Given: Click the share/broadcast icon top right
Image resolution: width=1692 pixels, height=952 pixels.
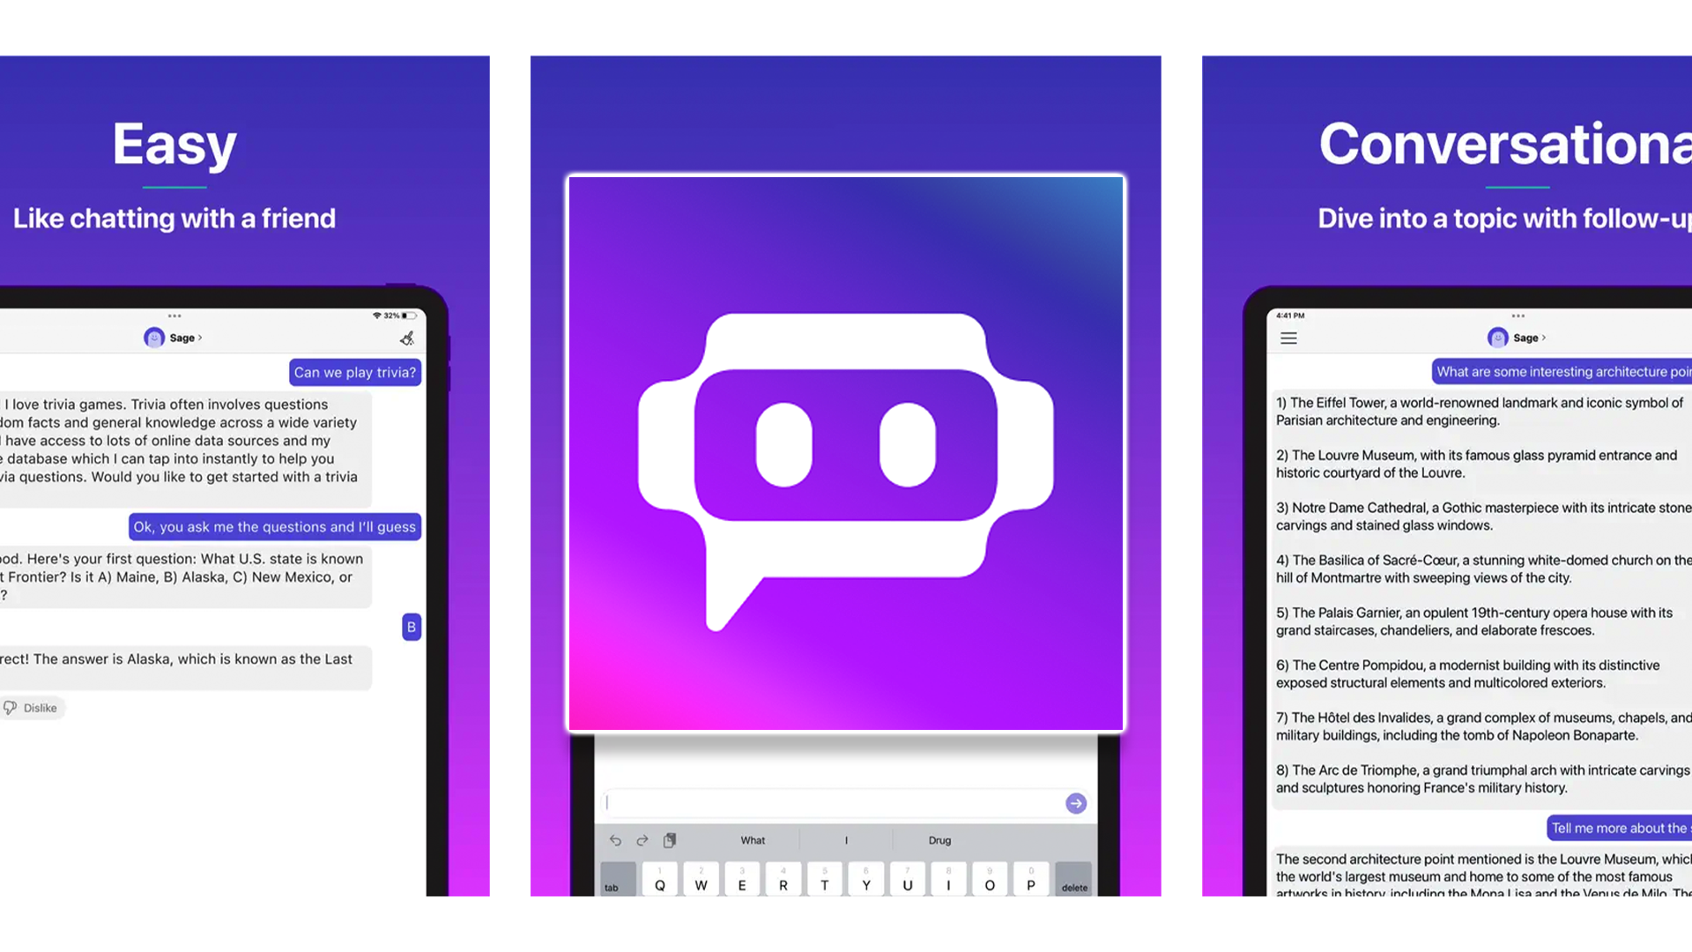Looking at the screenshot, I should tap(407, 338).
